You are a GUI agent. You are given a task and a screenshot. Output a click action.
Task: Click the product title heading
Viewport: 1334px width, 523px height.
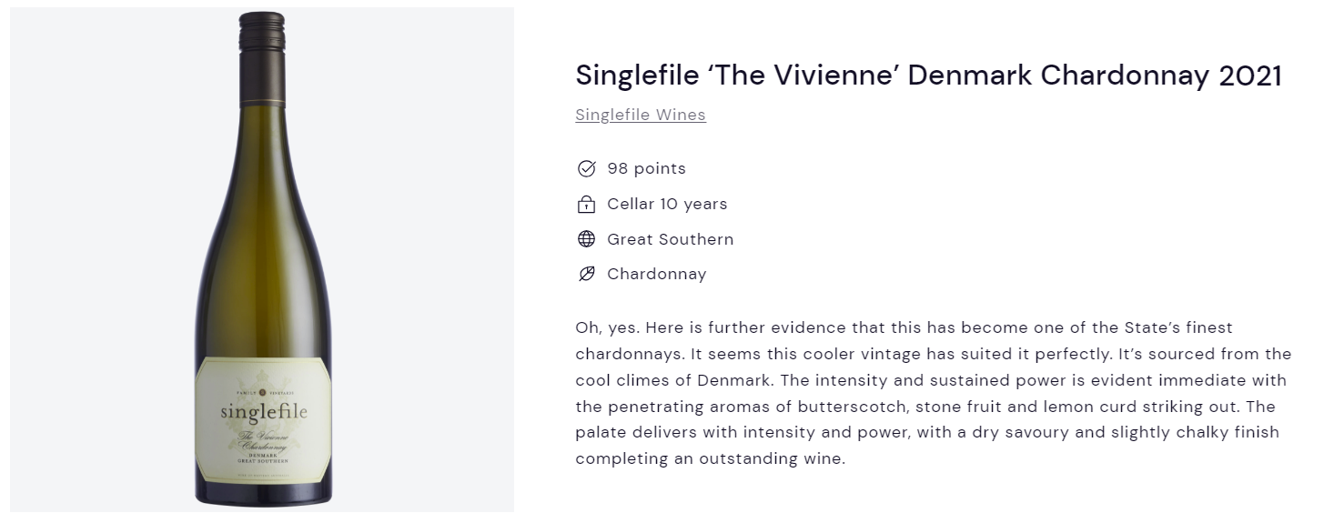pyautogui.click(x=928, y=75)
